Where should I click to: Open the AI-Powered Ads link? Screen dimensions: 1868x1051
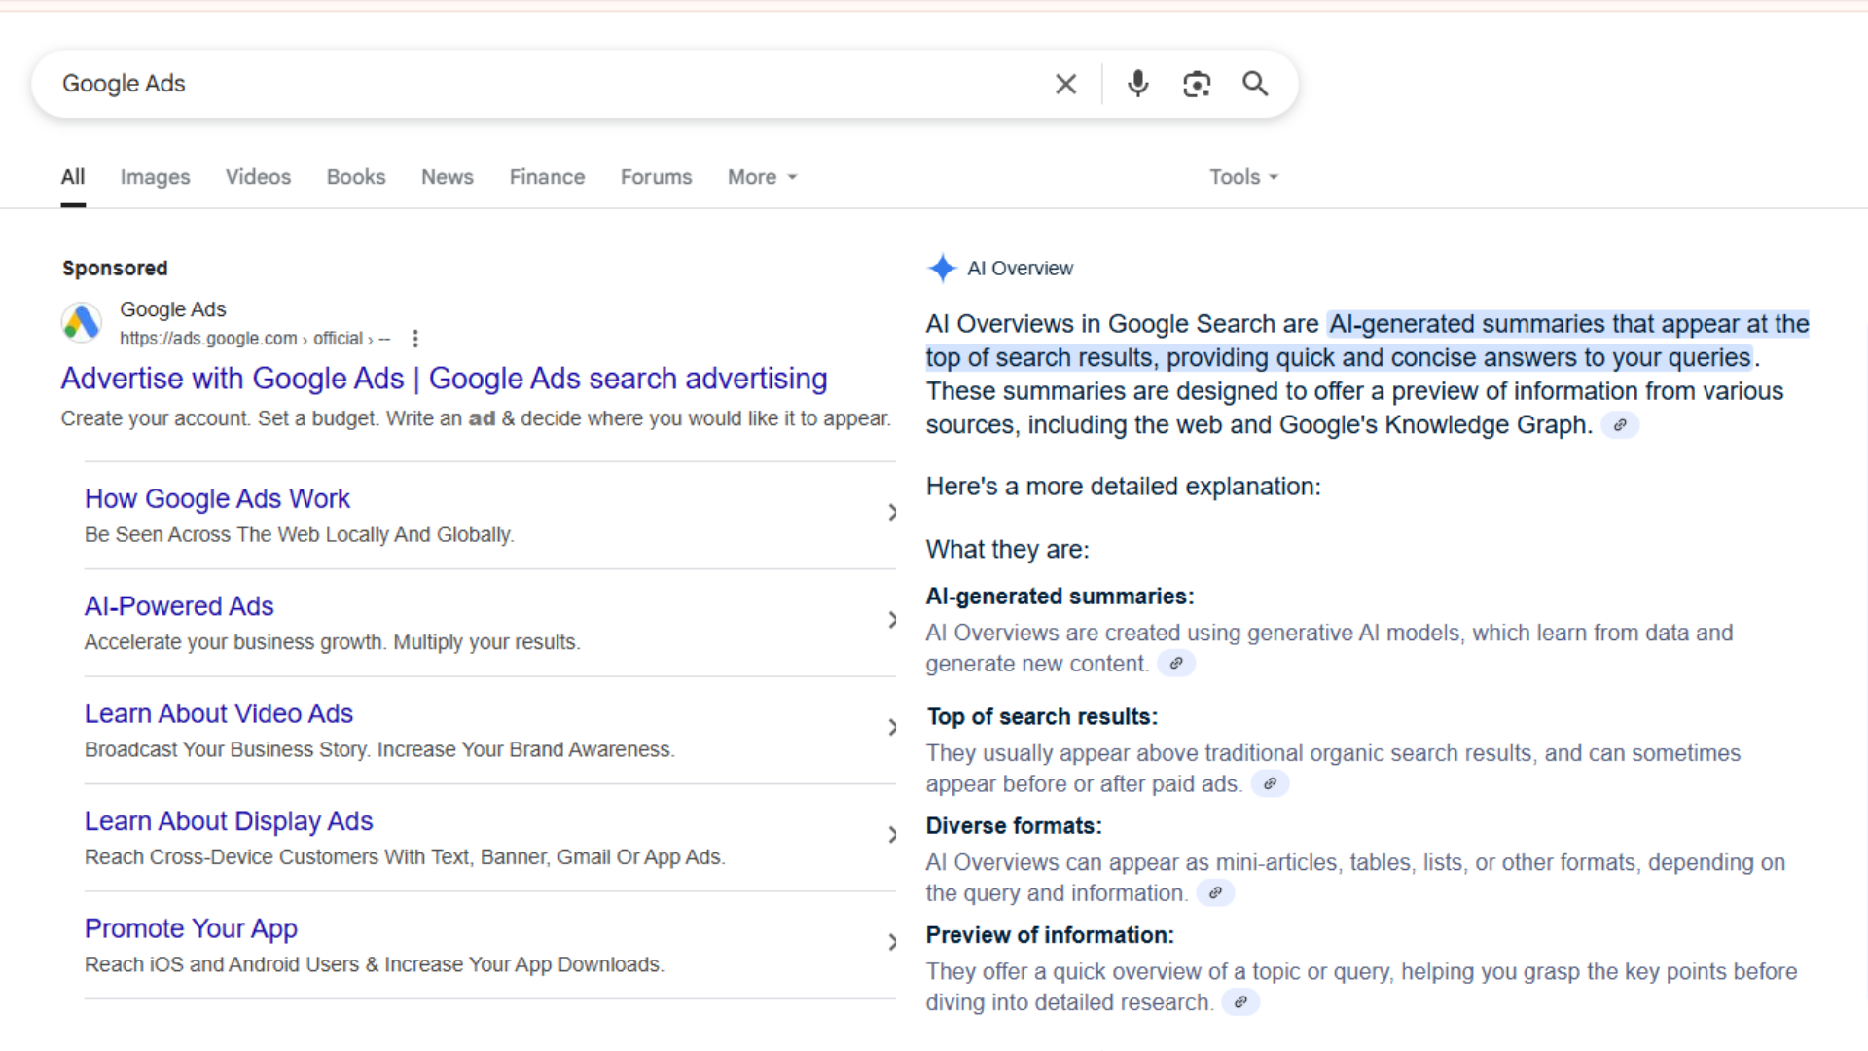[179, 606]
